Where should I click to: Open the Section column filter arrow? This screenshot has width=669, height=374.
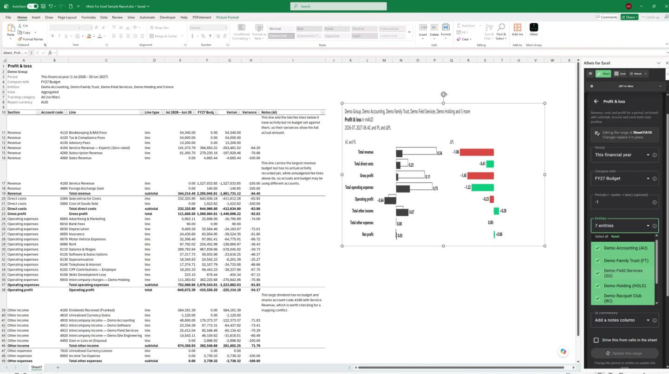click(37, 112)
